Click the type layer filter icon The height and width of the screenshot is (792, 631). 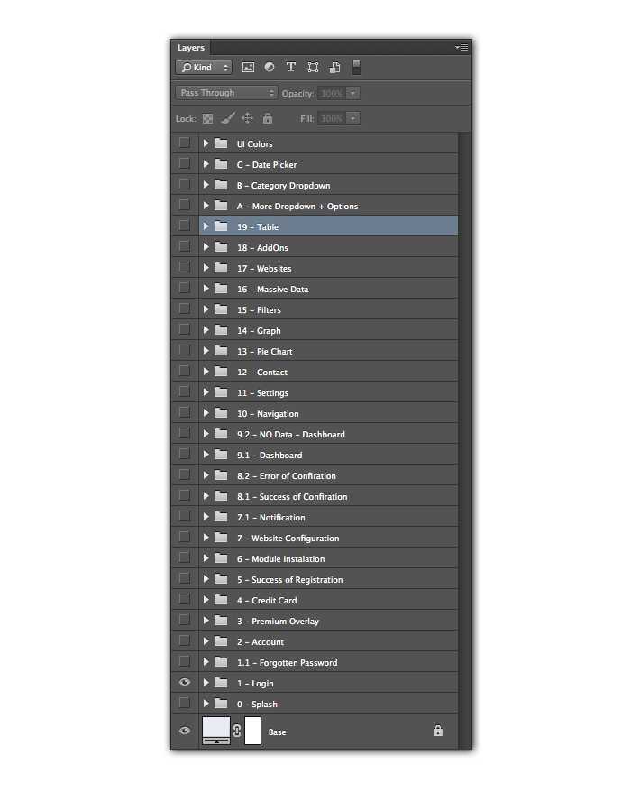[x=291, y=68]
